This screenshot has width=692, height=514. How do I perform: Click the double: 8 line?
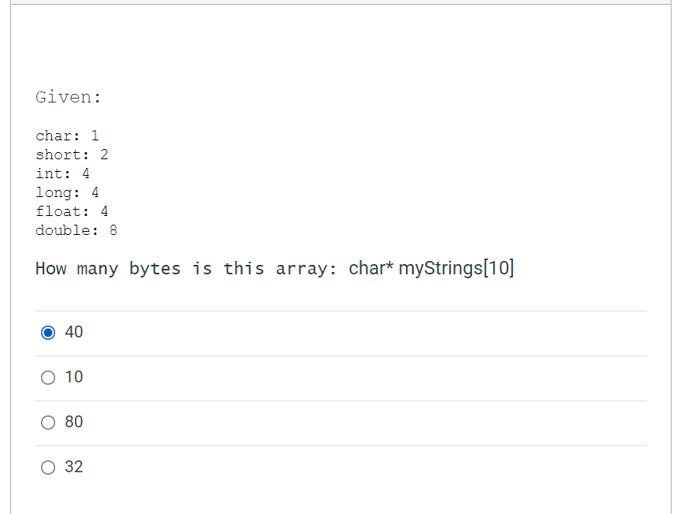point(76,230)
